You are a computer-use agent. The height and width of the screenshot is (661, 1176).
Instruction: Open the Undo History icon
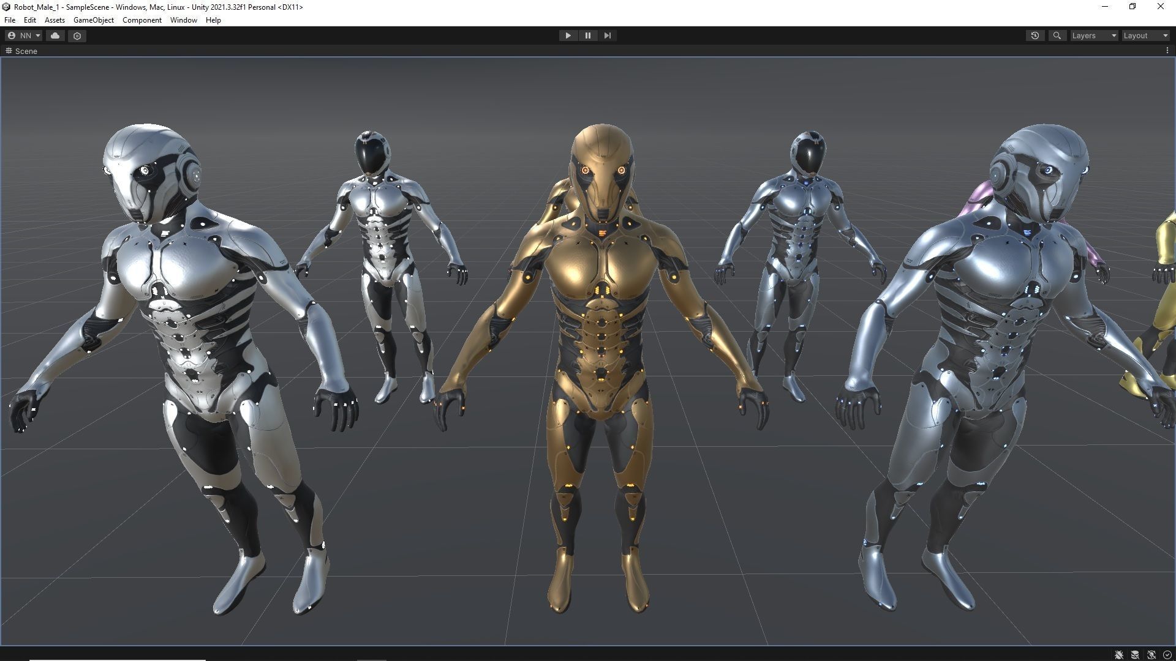click(x=1035, y=35)
